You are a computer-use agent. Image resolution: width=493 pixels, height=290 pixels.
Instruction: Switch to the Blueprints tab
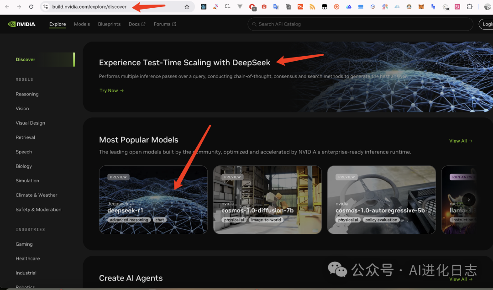109,24
